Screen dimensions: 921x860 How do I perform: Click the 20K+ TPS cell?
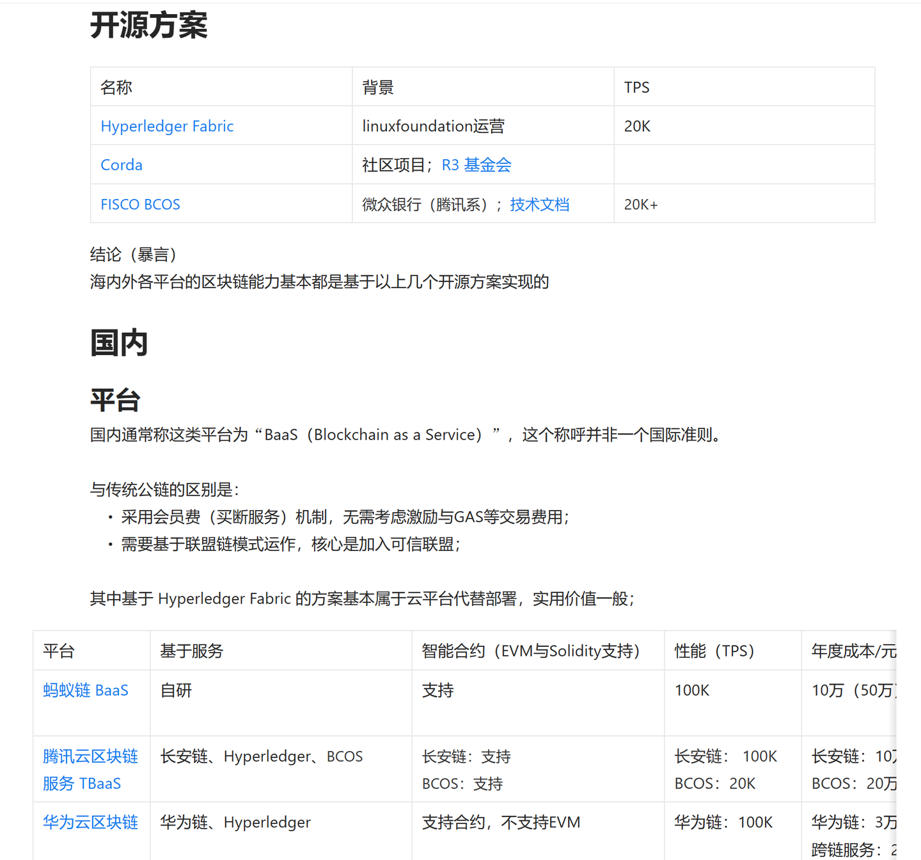[x=640, y=205]
